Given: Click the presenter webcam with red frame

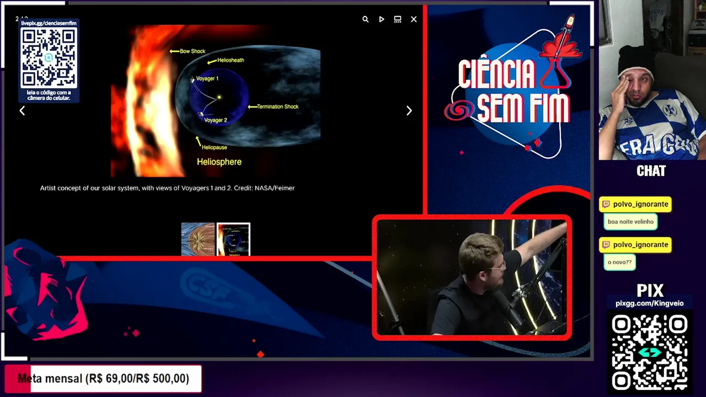Looking at the screenshot, I should point(472,277).
